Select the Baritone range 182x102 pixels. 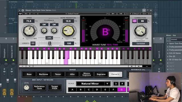point(44,74)
